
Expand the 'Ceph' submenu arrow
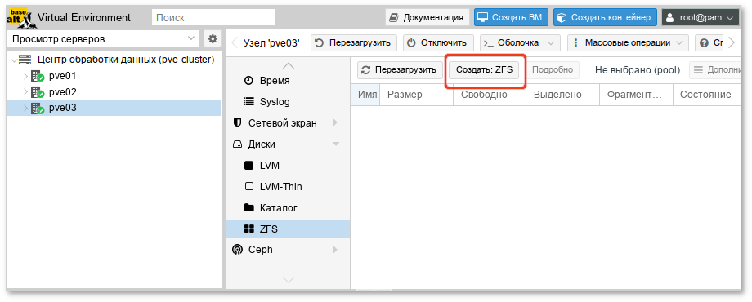[x=336, y=249]
